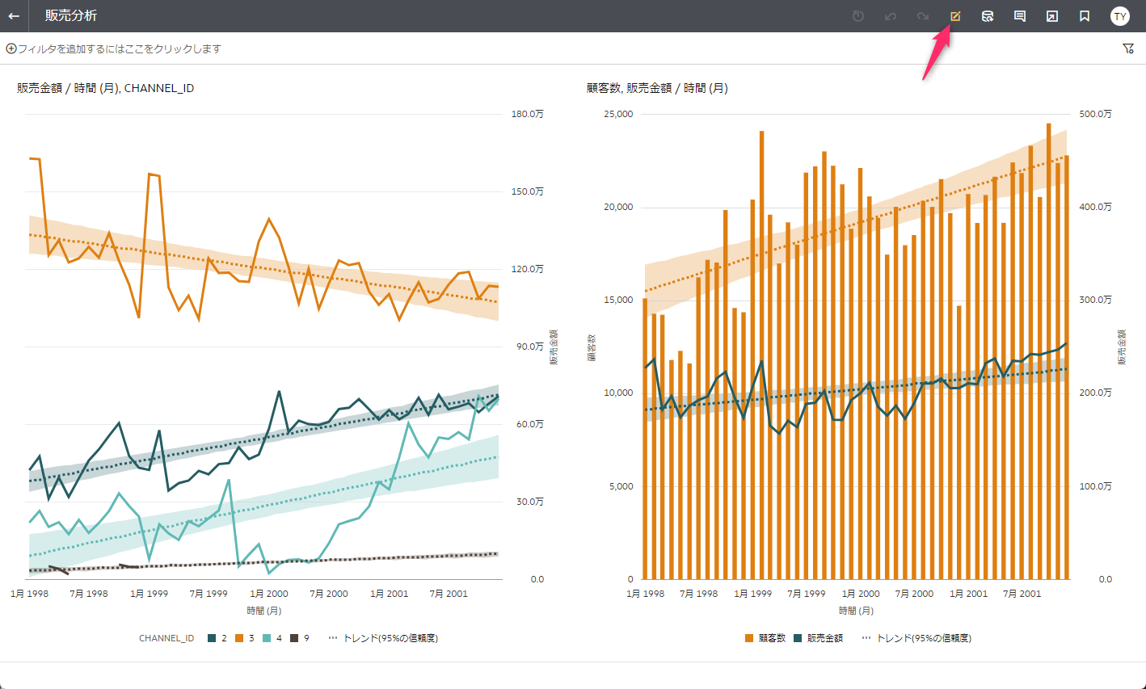Open the bookmark icon in the header
Image resolution: width=1146 pixels, height=689 pixels.
[1085, 16]
